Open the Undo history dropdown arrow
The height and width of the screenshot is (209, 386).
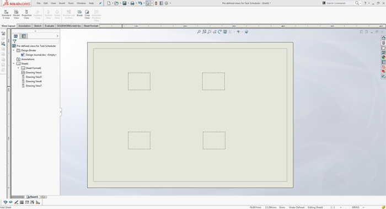click(144, 3)
